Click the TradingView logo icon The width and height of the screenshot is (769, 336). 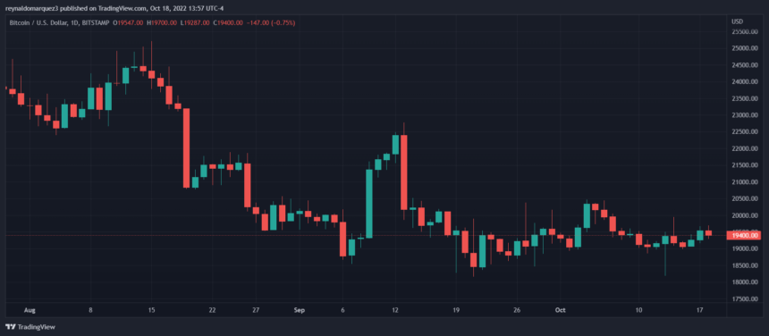11,327
